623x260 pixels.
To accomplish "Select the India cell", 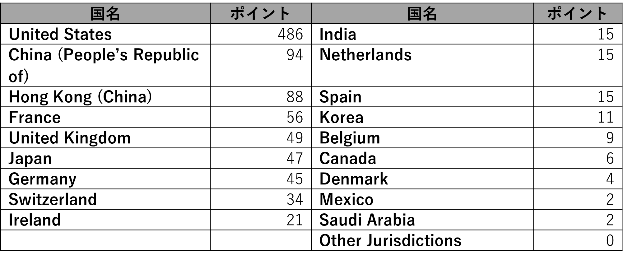I will click(x=422, y=34).
